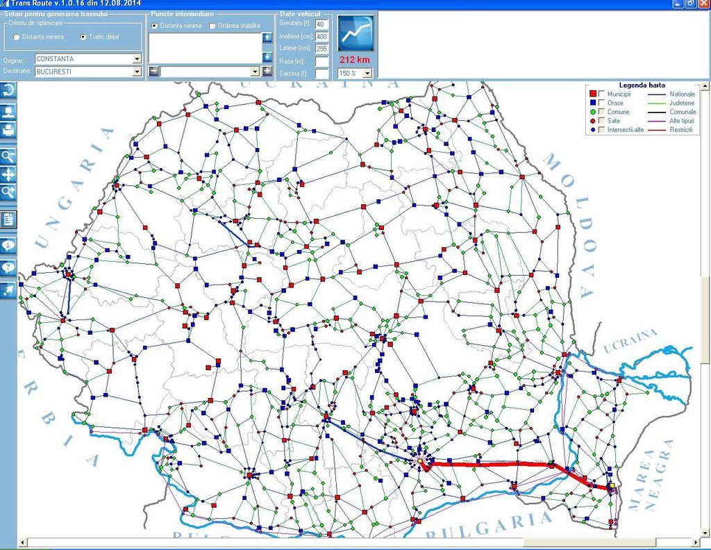Click the print map icon
The height and width of the screenshot is (550, 711).
pyautogui.click(x=8, y=130)
